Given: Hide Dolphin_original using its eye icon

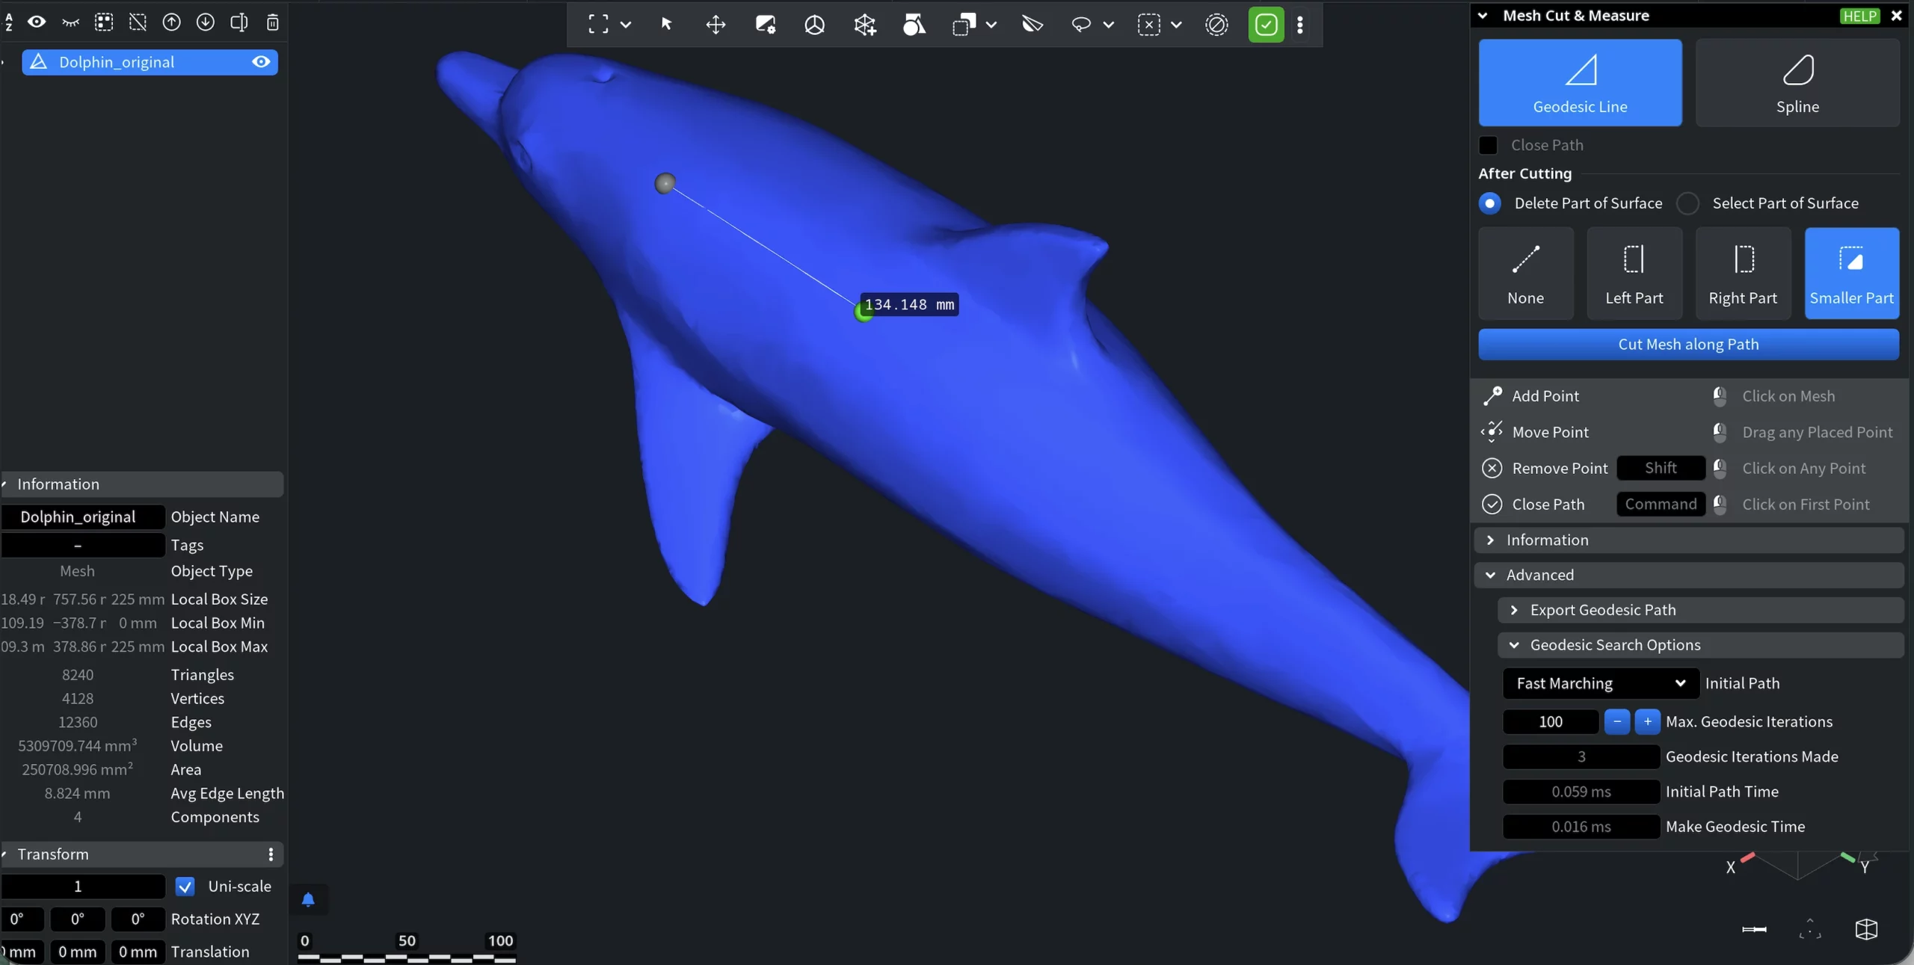Looking at the screenshot, I should [260, 62].
